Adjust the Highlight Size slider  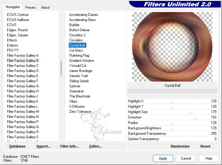[x=172, y=112]
